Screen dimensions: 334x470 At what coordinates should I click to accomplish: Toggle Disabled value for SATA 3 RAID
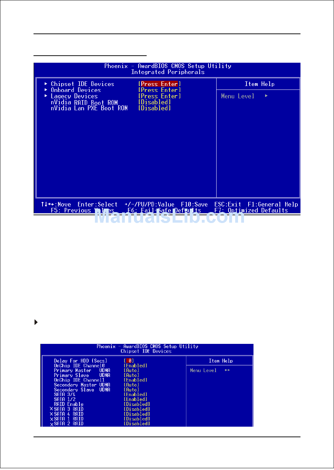tap(137, 409)
